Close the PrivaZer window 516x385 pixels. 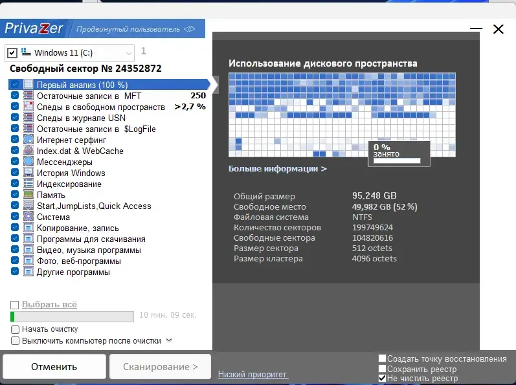(x=499, y=29)
